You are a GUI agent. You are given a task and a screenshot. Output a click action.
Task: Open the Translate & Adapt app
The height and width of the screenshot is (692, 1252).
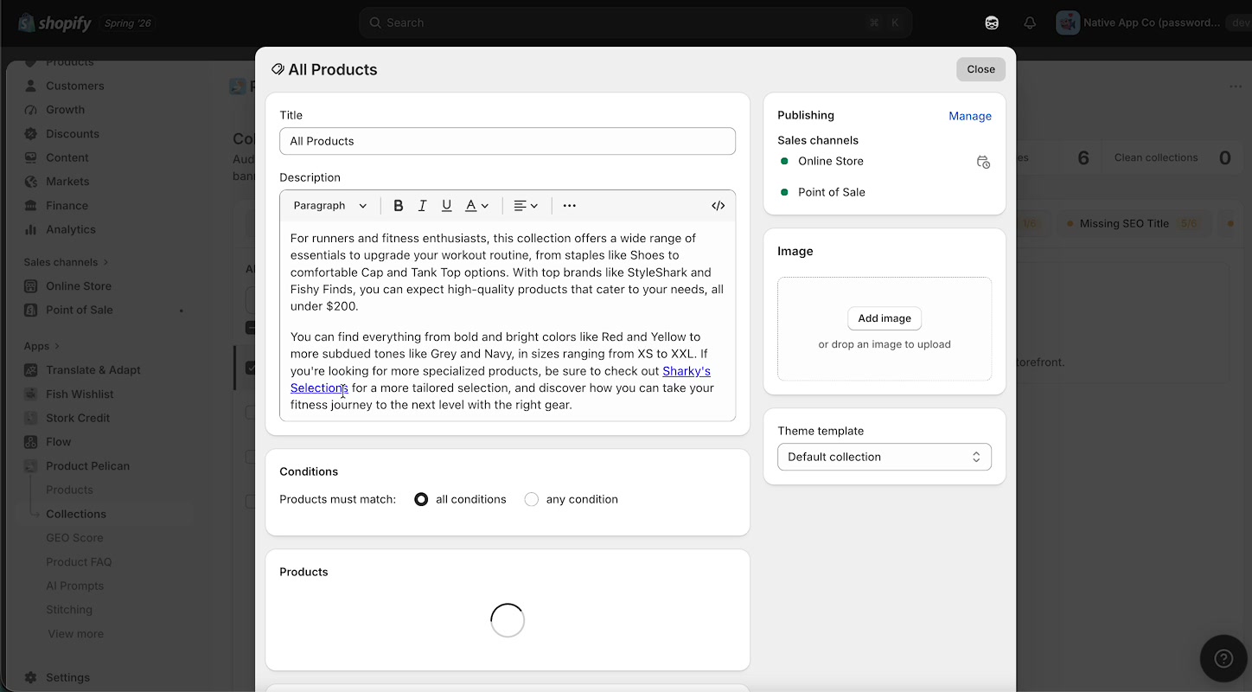pos(93,370)
